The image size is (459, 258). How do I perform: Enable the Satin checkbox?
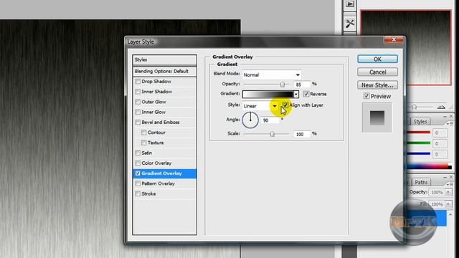pyautogui.click(x=138, y=153)
